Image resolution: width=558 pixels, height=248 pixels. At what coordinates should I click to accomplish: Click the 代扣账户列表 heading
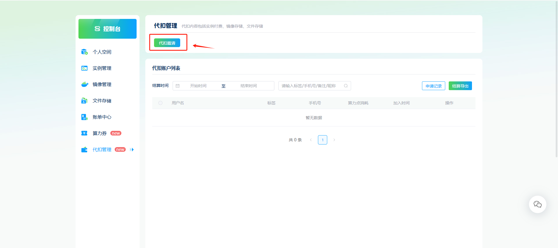coord(166,68)
